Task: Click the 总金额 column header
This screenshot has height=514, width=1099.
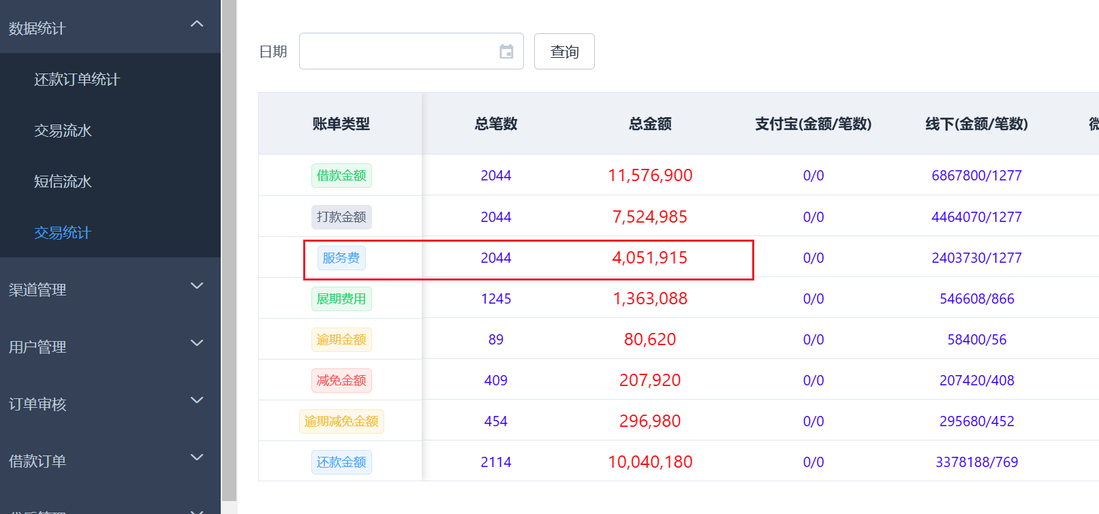Action: (x=650, y=124)
